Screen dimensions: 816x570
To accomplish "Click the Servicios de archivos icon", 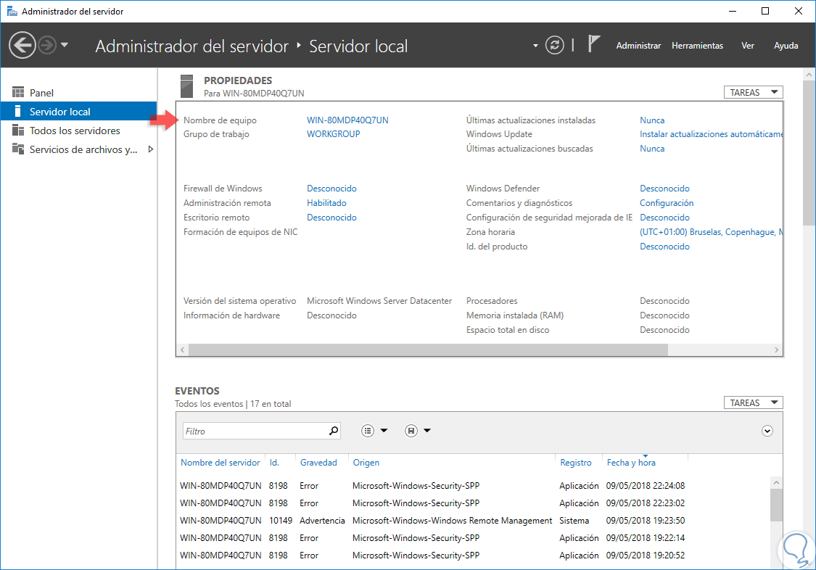I will coord(18,149).
